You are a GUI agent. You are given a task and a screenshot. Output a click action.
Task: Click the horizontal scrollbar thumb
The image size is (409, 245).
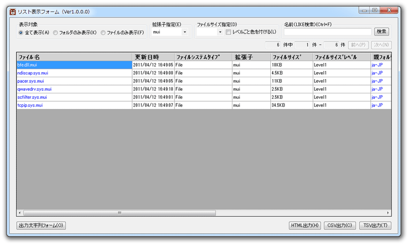coord(120,213)
